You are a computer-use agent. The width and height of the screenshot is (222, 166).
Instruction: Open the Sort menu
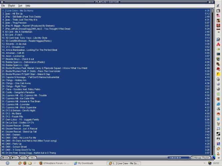tap(20, 6)
